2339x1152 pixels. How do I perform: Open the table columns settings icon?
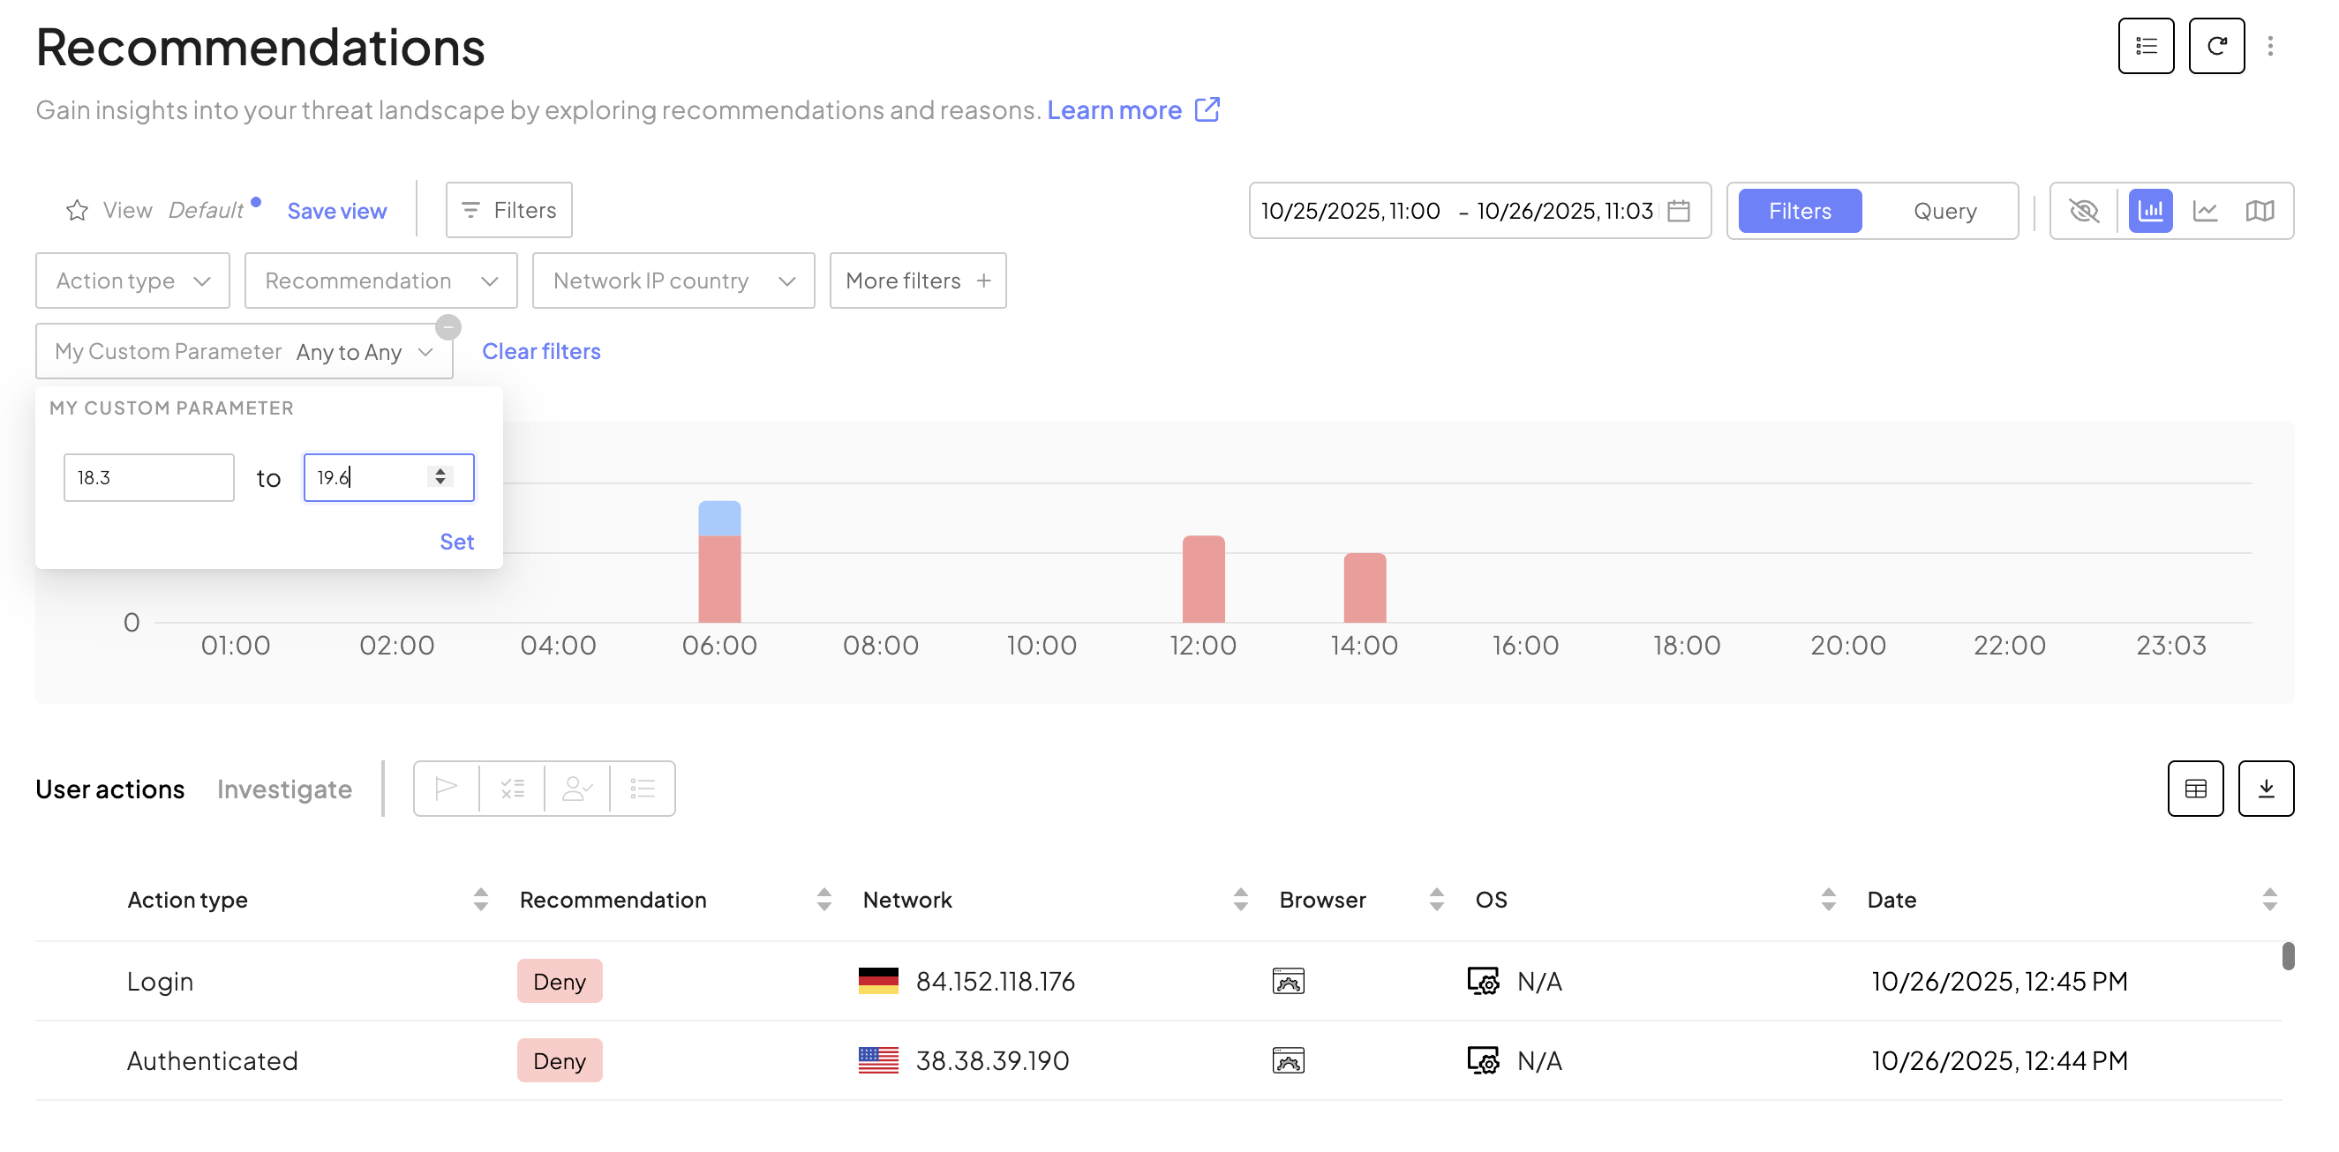[x=2194, y=789]
